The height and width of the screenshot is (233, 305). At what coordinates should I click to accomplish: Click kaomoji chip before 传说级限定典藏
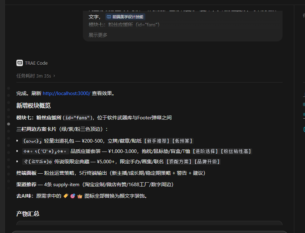pos(37,162)
